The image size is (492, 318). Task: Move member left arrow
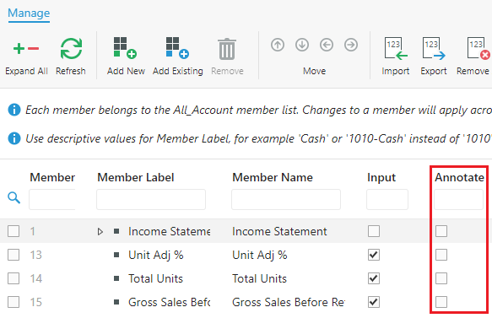tap(327, 45)
